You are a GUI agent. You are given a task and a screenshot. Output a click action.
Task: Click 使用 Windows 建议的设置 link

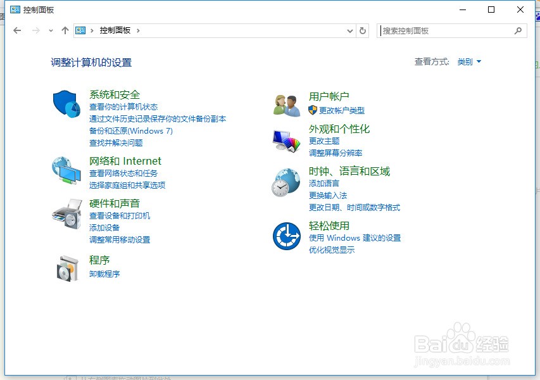(x=355, y=237)
